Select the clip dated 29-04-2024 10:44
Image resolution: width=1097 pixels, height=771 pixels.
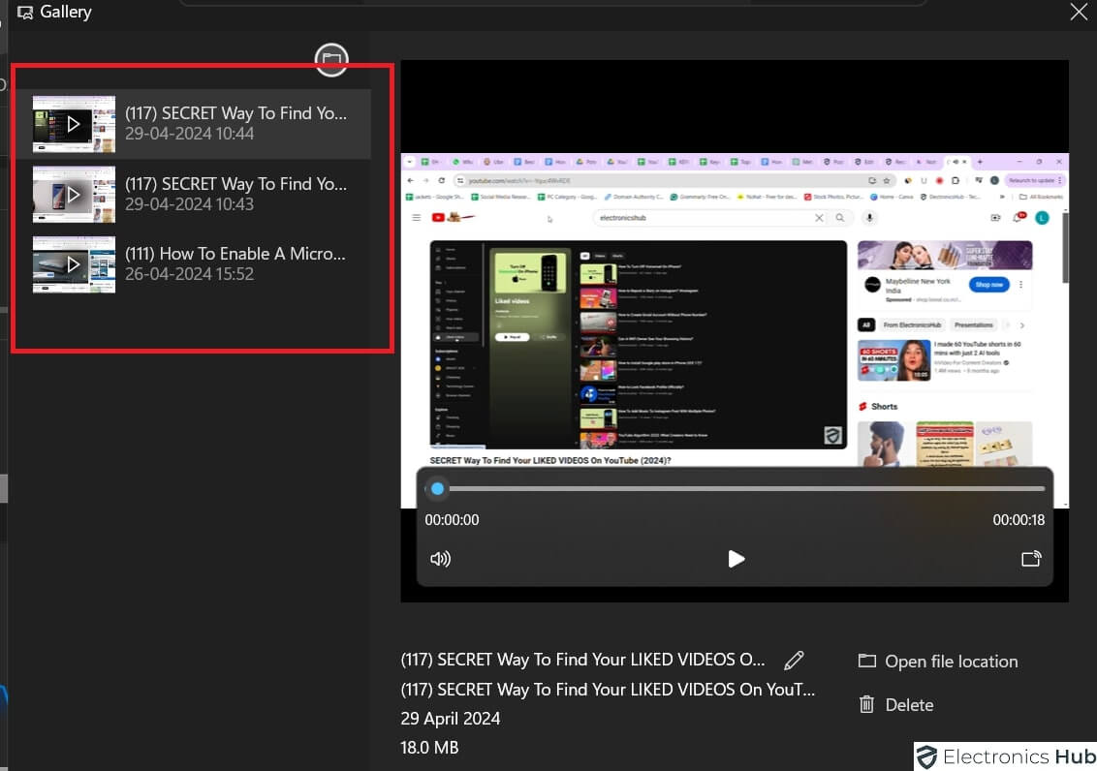click(x=235, y=123)
